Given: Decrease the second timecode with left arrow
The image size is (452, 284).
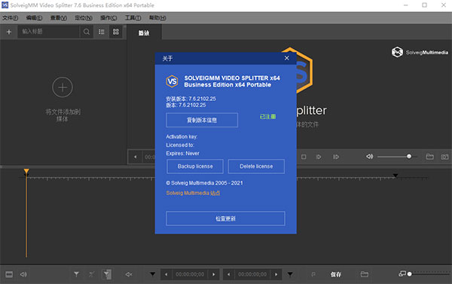Looking at the screenshot, I should point(228,274).
